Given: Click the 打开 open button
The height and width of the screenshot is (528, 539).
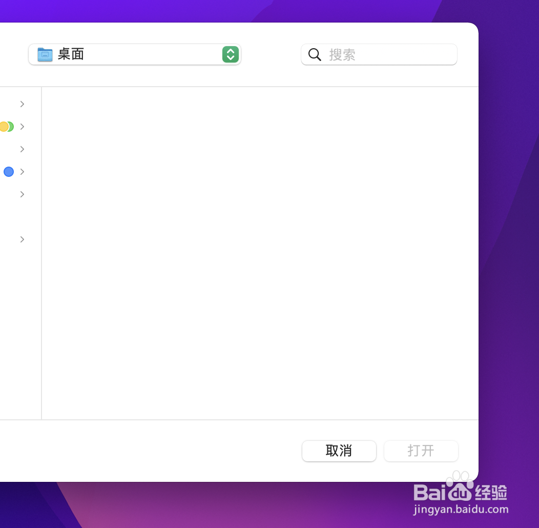Looking at the screenshot, I should (x=421, y=451).
